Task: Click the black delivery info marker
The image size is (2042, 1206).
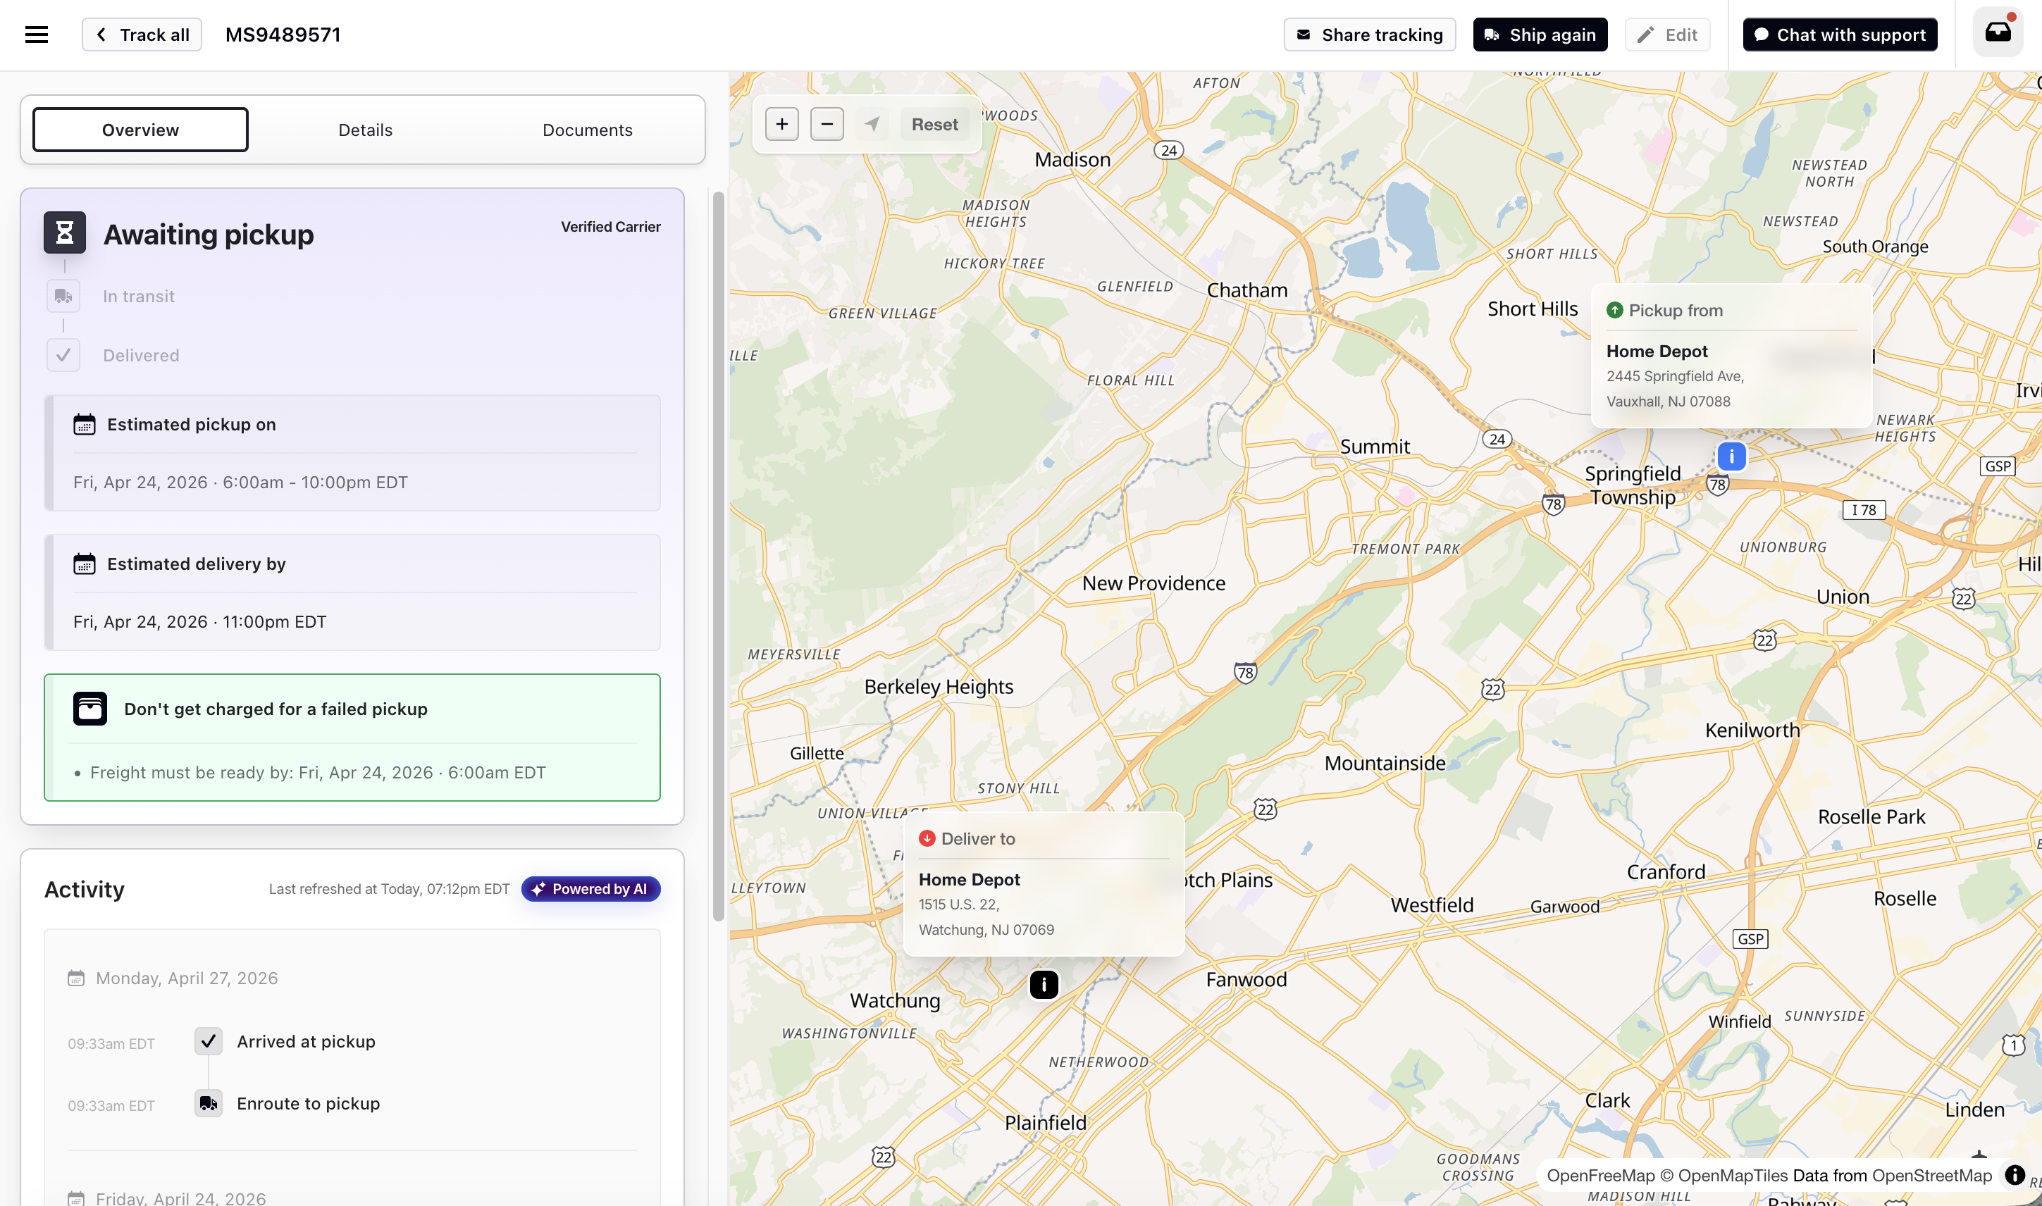Action: click(1044, 985)
